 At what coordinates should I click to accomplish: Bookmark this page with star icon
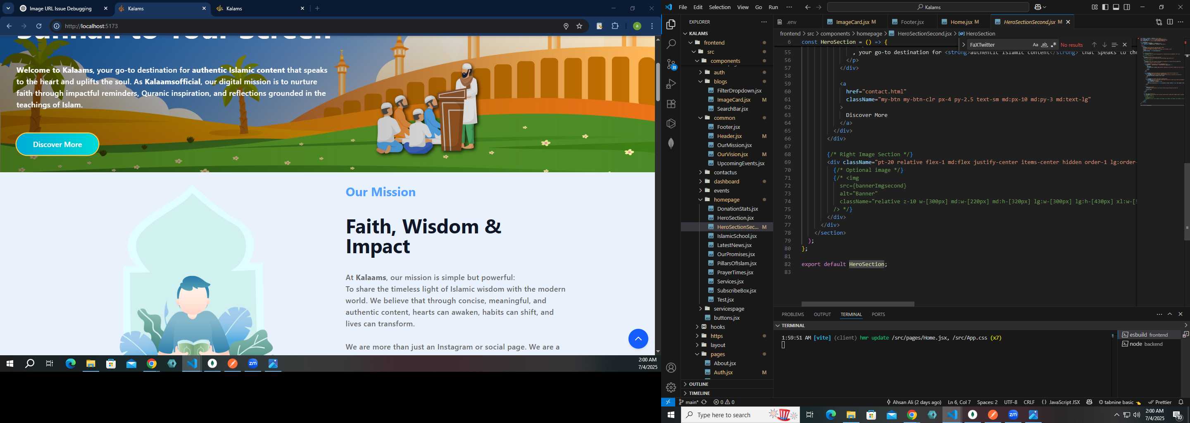tap(579, 26)
